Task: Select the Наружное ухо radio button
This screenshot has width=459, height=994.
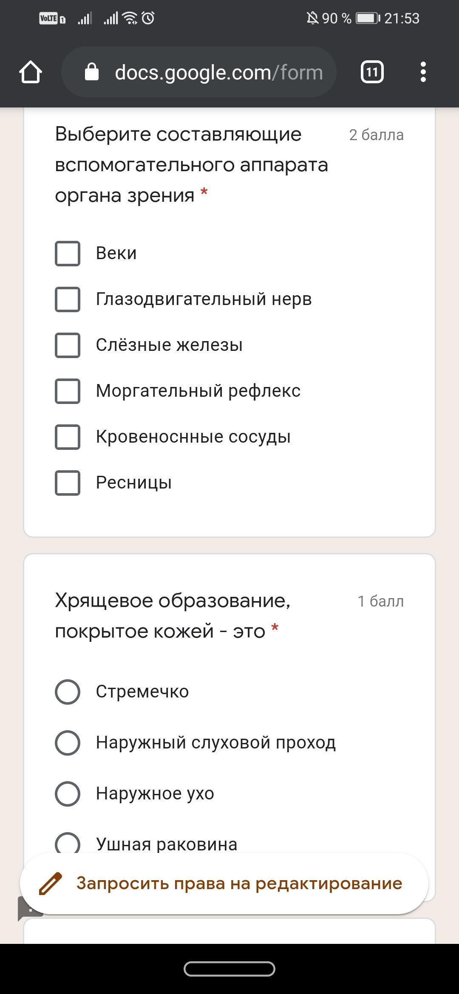Action: [68, 794]
